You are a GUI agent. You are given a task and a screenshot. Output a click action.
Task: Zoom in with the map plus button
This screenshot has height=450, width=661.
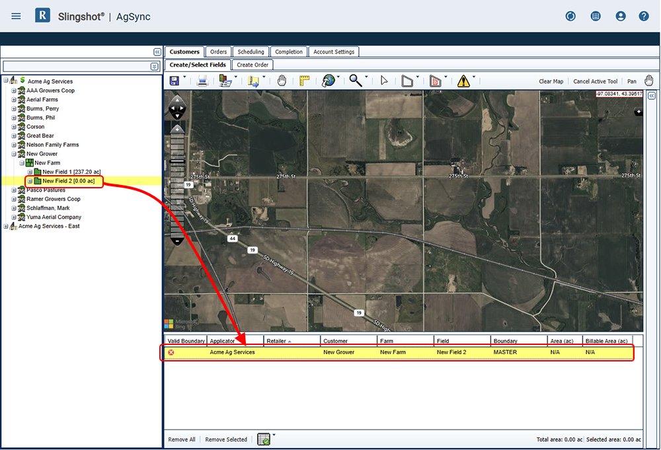coord(177,129)
